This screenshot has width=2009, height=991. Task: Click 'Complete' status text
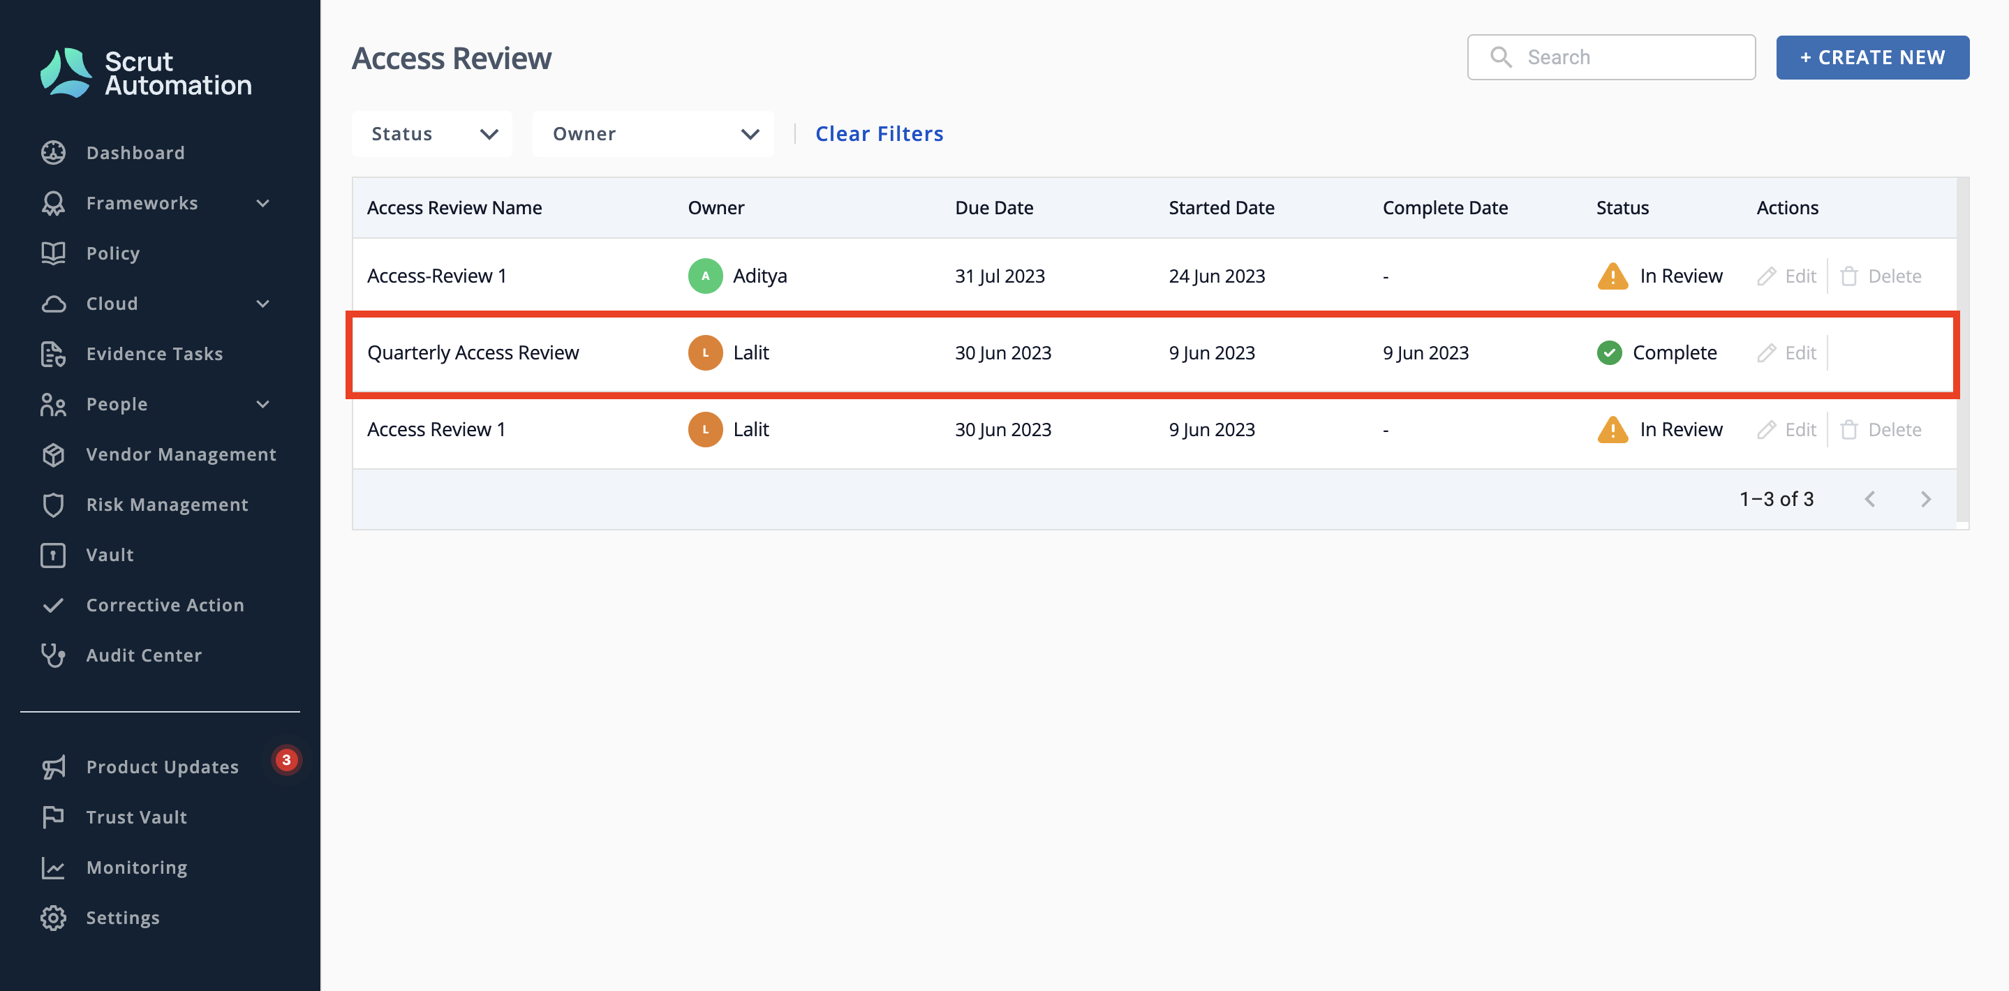click(1675, 353)
